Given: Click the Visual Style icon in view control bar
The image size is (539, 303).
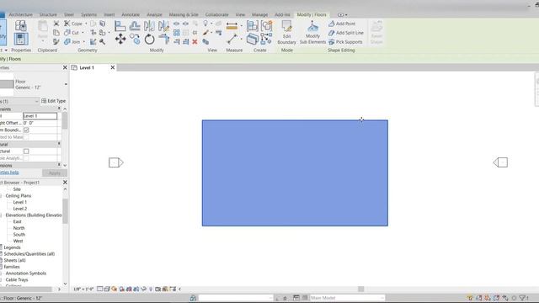Looking at the screenshot, I should tap(107, 289).
